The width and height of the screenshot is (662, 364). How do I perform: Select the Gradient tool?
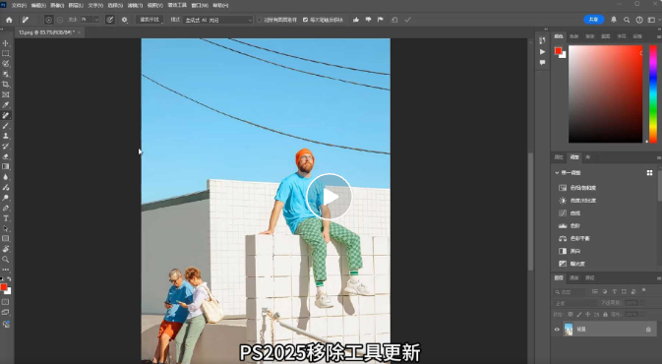click(6, 167)
